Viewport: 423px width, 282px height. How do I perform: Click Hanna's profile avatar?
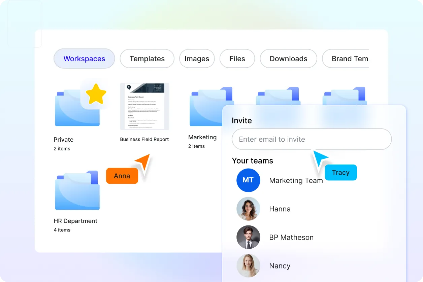click(248, 209)
